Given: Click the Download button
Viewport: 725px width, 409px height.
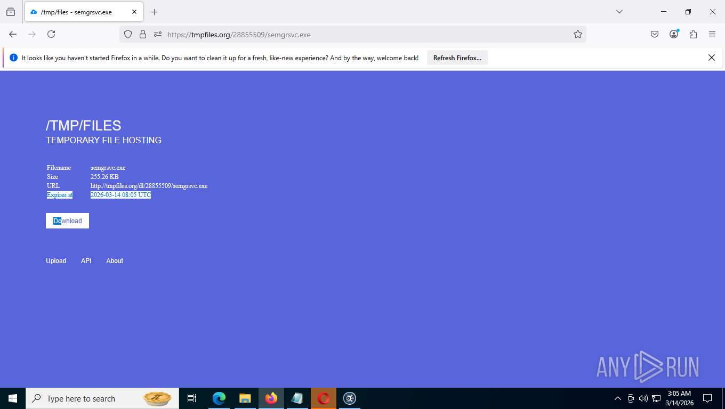Looking at the screenshot, I should click(x=67, y=221).
